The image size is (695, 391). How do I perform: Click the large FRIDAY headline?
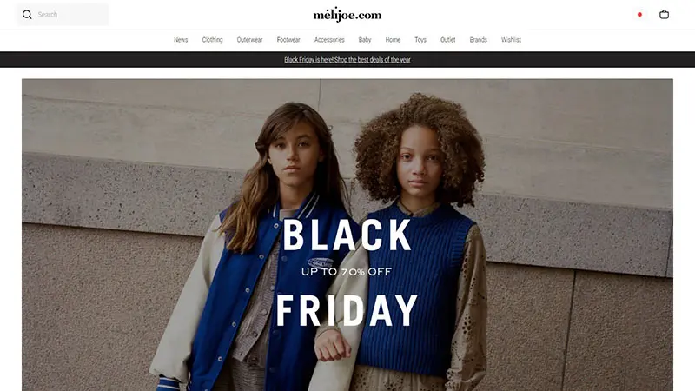[x=347, y=311]
